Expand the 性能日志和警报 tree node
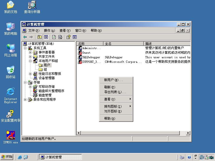The height and width of the screenshot is (161, 215). 30,74
